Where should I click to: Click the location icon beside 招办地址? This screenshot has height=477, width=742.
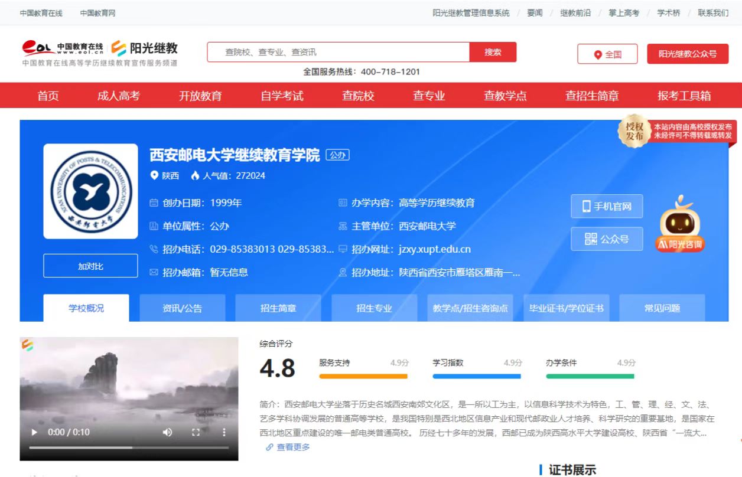point(343,272)
